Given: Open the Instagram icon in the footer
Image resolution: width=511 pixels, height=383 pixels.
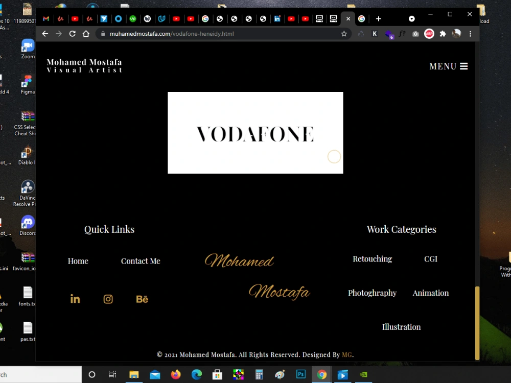Looking at the screenshot, I should [108, 299].
